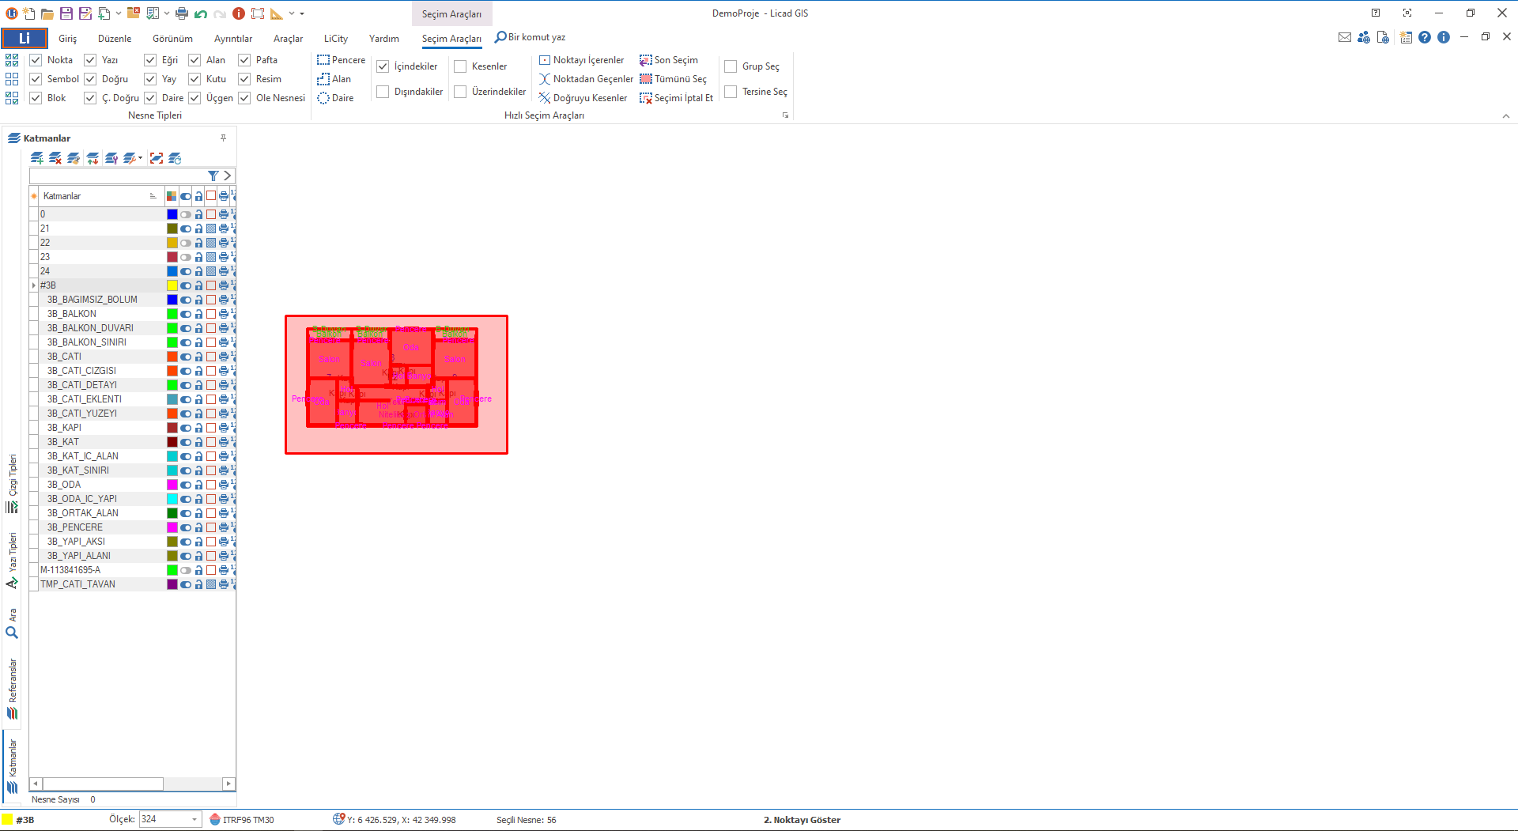Open the Hızlı Seçim Araçları dialog launcher
This screenshot has width=1518, height=831.
[785, 115]
